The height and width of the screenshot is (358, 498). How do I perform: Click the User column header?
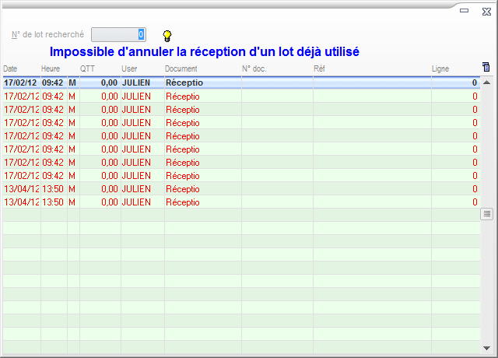coord(129,69)
